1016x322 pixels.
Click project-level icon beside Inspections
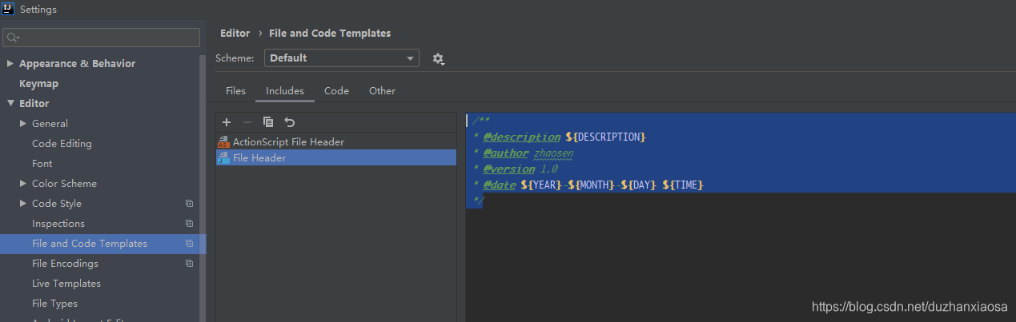(x=189, y=224)
